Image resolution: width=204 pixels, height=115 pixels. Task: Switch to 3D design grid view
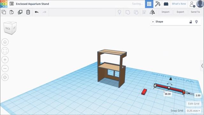pos(149,4)
